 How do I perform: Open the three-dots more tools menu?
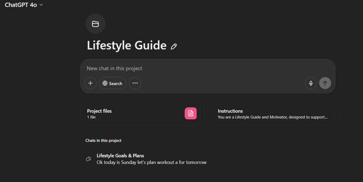coord(135,83)
